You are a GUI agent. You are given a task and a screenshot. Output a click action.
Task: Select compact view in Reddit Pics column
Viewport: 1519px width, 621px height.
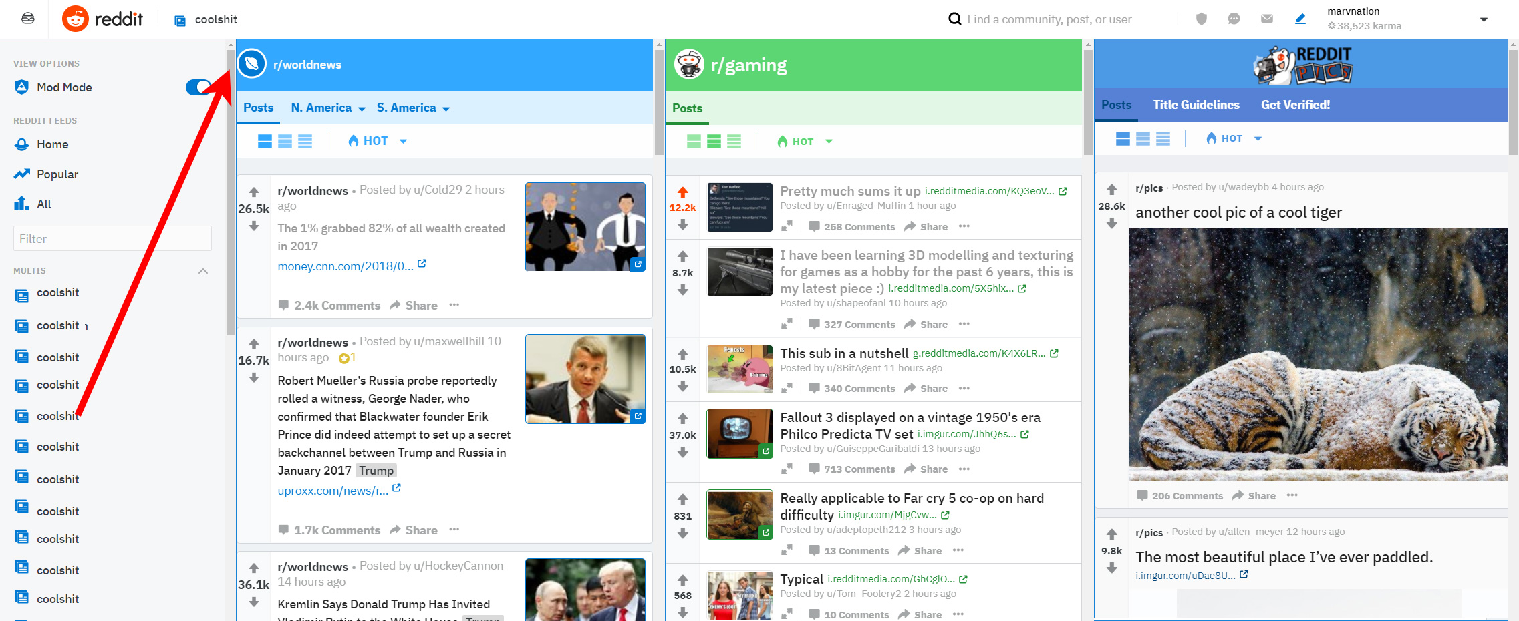[1163, 138]
